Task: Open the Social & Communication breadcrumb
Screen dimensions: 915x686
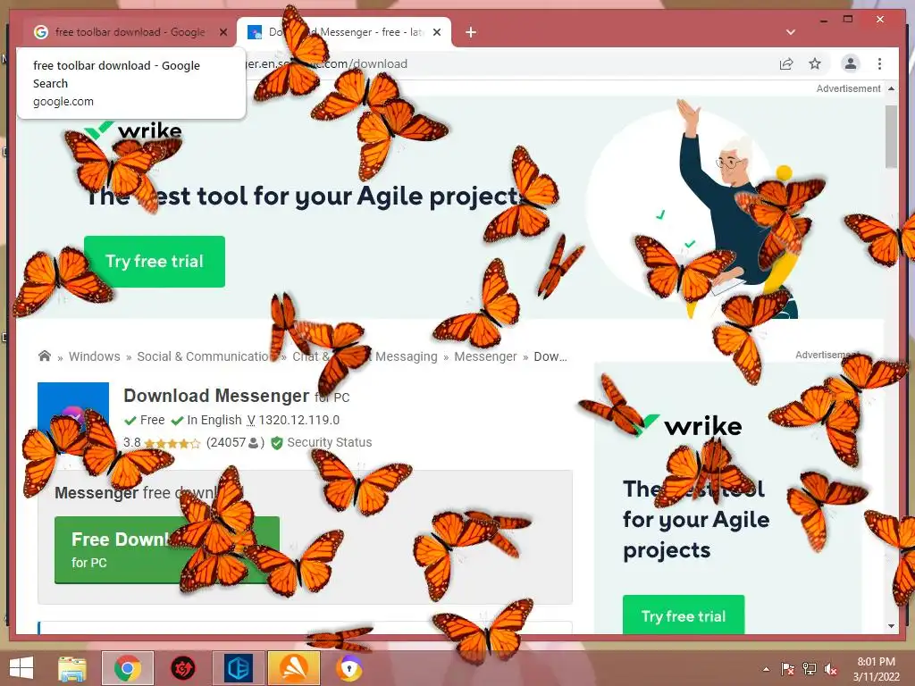Action: point(205,356)
